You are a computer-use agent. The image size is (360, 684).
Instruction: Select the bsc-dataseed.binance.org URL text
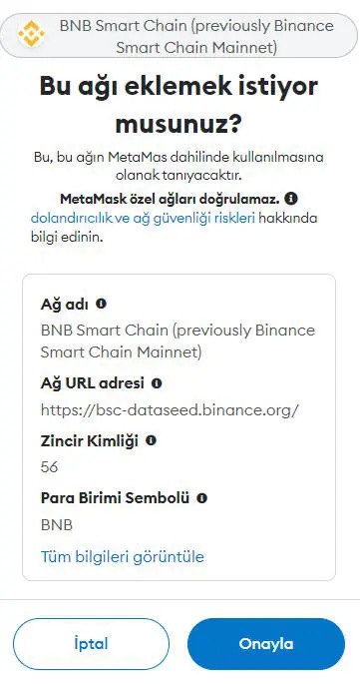tap(170, 410)
